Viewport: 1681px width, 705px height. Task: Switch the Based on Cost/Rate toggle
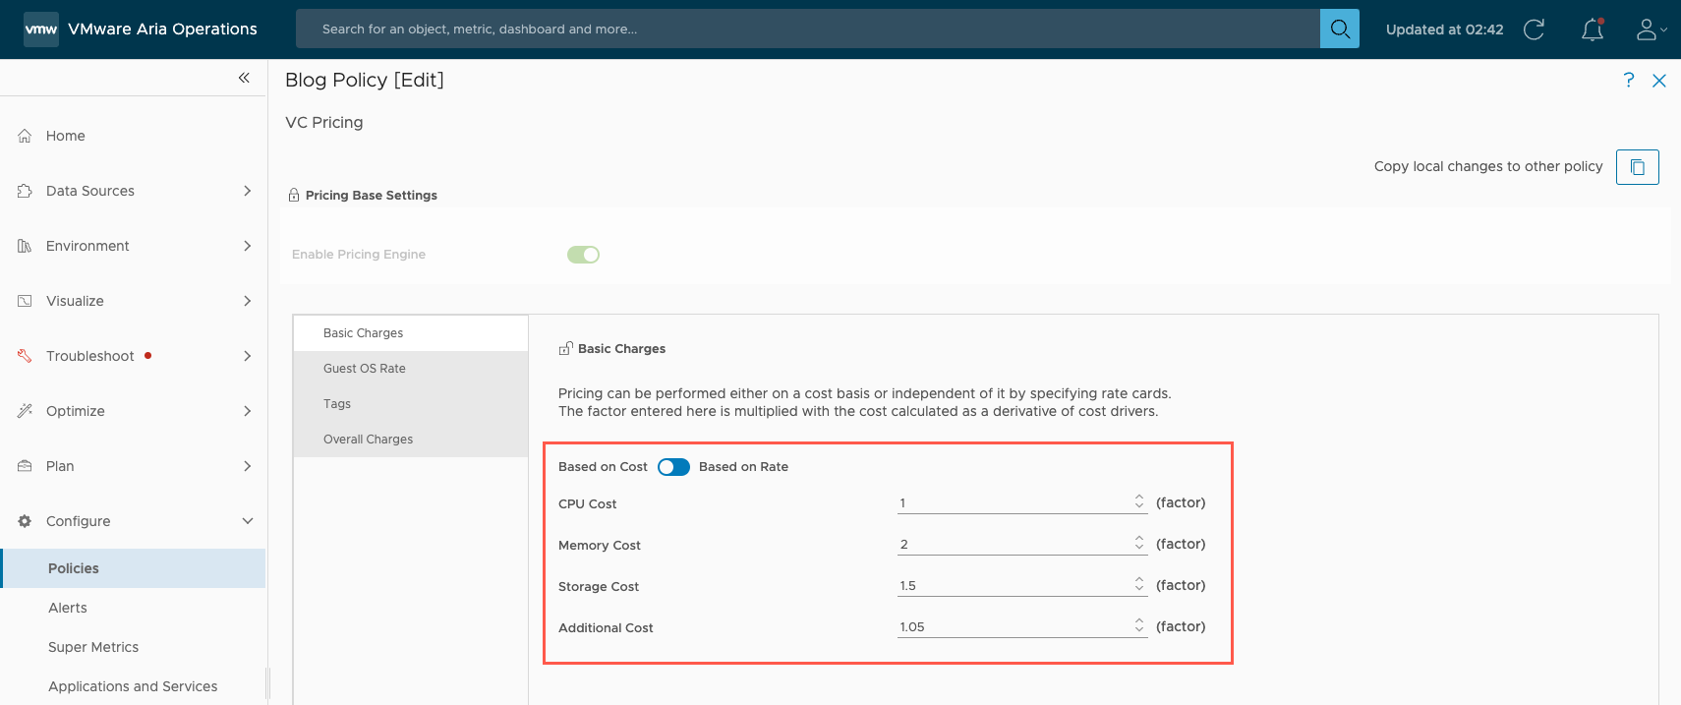pos(673,467)
